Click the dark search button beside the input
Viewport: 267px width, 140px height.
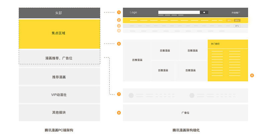204,12
